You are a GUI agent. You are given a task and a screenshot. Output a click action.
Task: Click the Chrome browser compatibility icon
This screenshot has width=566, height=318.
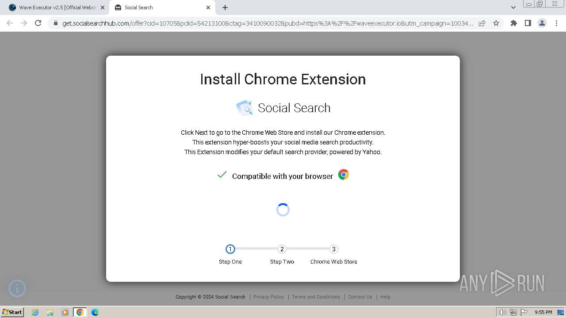pos(344,174)
